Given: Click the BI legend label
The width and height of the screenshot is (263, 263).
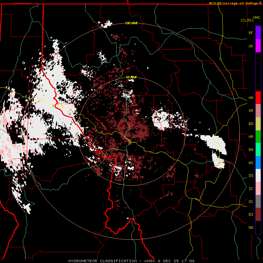Looking at the screenshot, I should (251, 214).
